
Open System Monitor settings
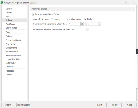(12, 52)
